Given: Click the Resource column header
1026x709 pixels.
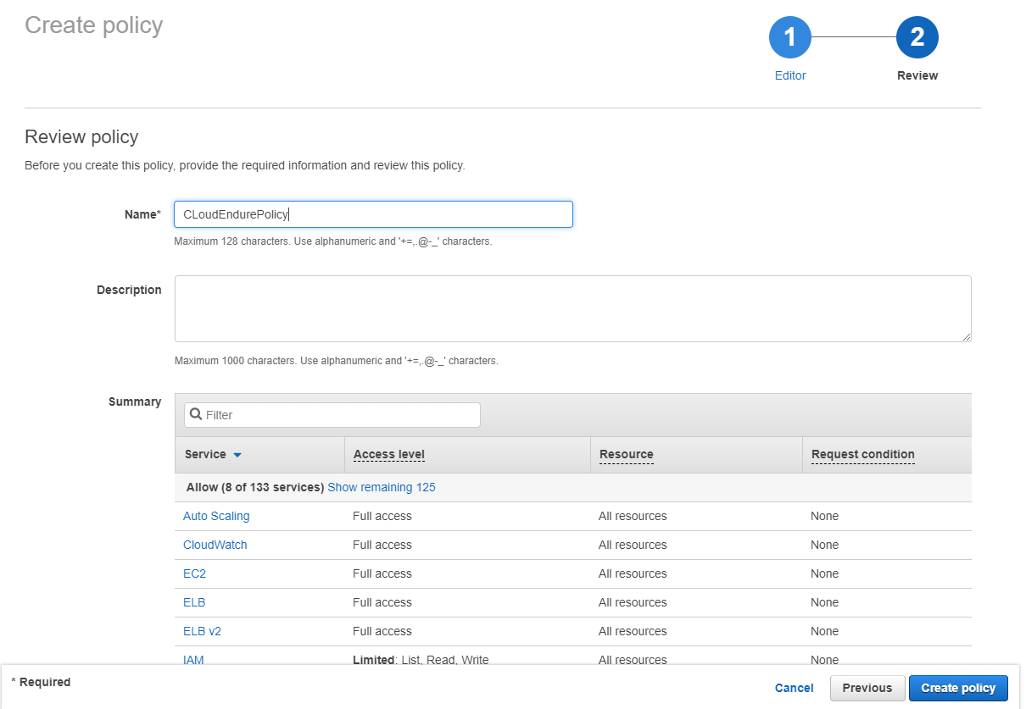Looking at the screenshot, I should click(x=626, y=454).
